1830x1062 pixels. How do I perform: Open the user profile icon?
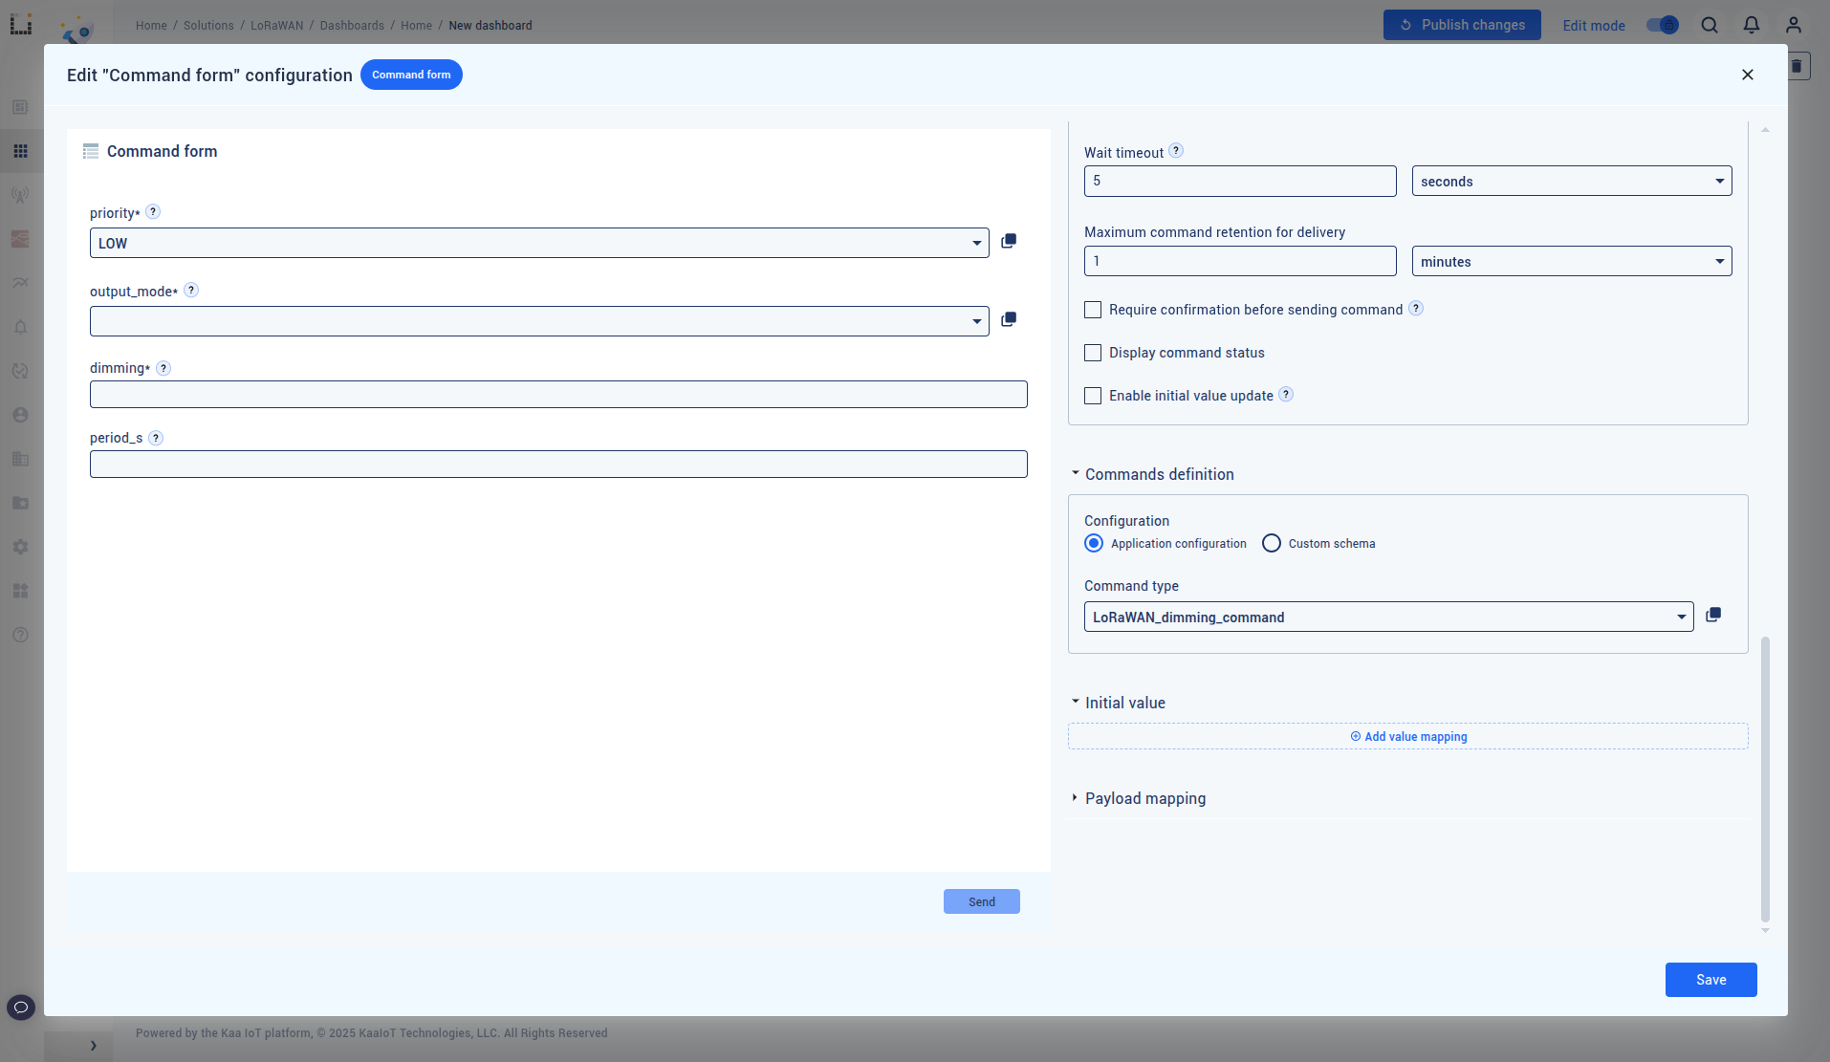click(1793, 26)
